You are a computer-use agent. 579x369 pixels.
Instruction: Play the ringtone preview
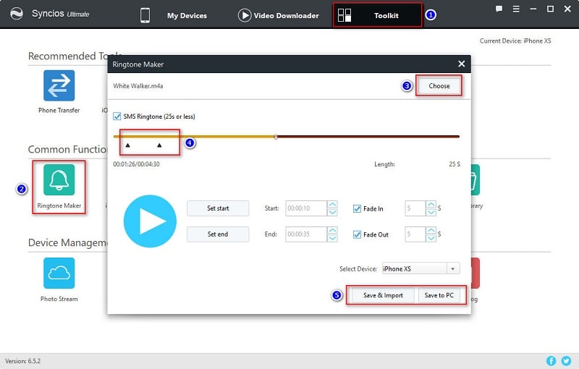click(150, 221)
